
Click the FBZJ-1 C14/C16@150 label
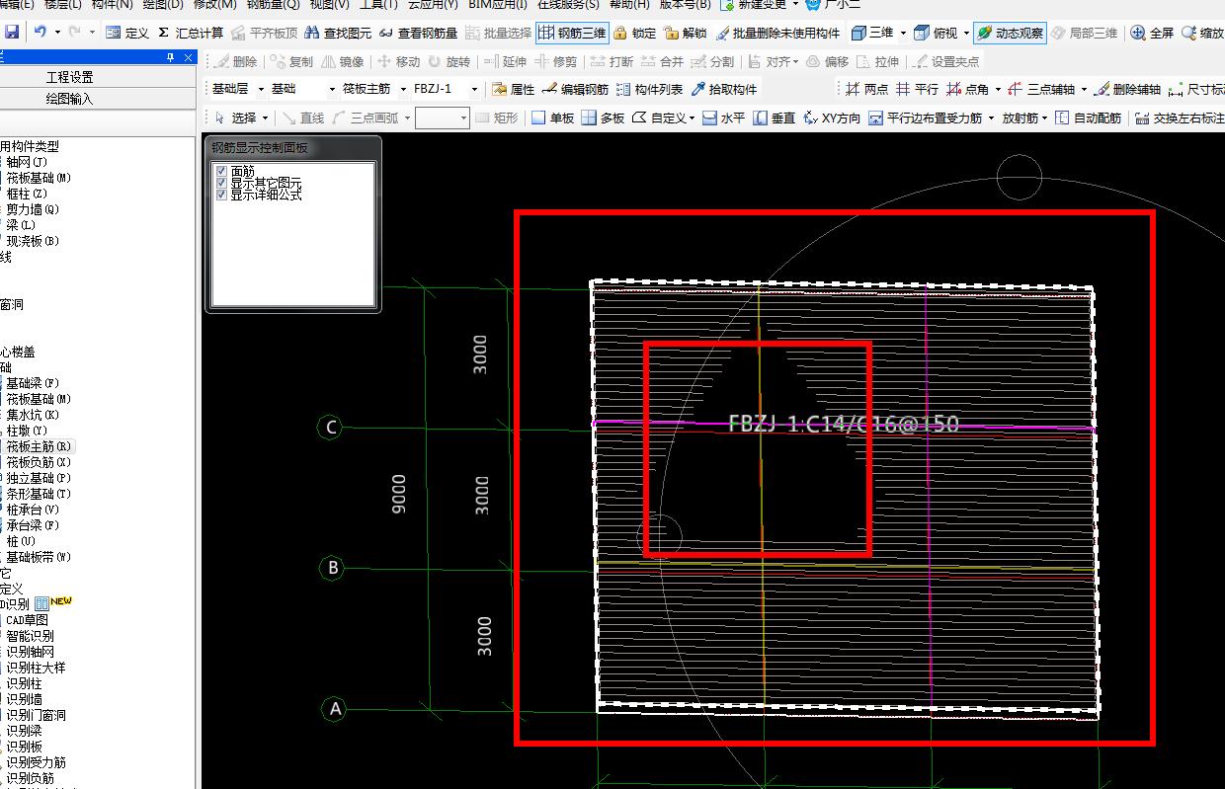843,424
